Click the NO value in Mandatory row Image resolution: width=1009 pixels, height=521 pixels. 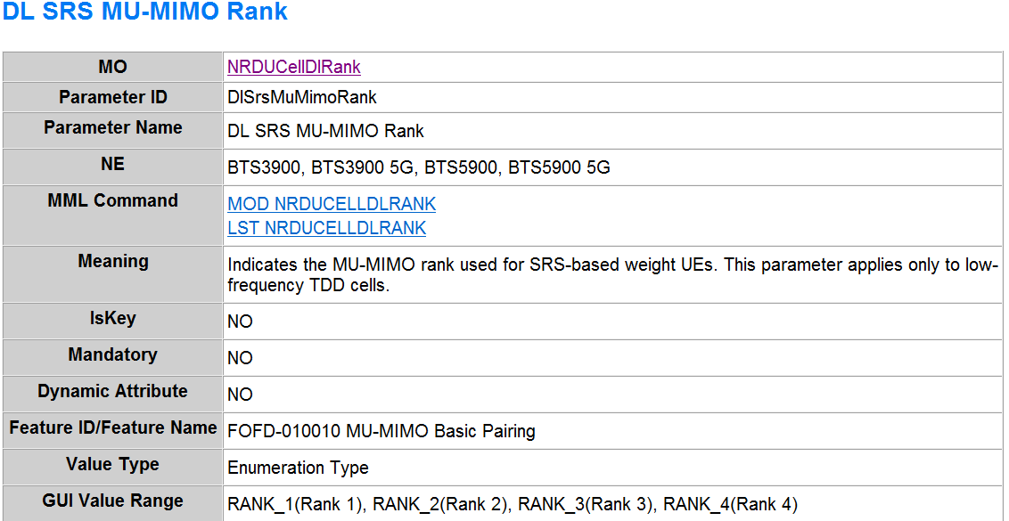coord(240,358)
